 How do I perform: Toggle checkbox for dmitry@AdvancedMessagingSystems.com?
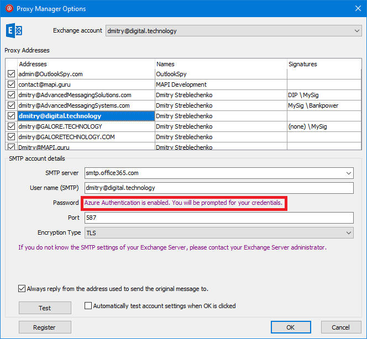pos(11,105)
